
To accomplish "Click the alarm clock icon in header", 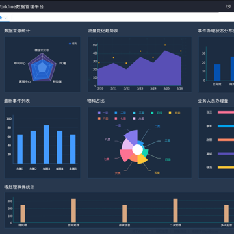I will pos(228,6).
